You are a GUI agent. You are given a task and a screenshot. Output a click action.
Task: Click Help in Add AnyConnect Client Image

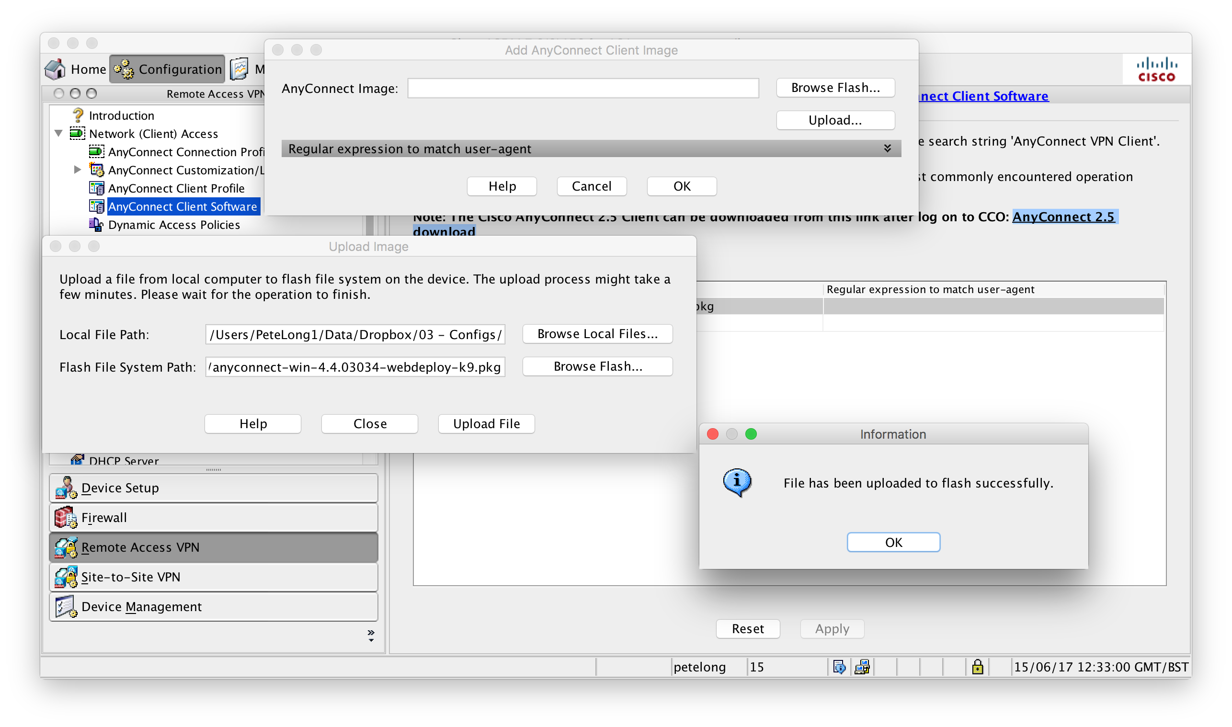coord(502,186)
